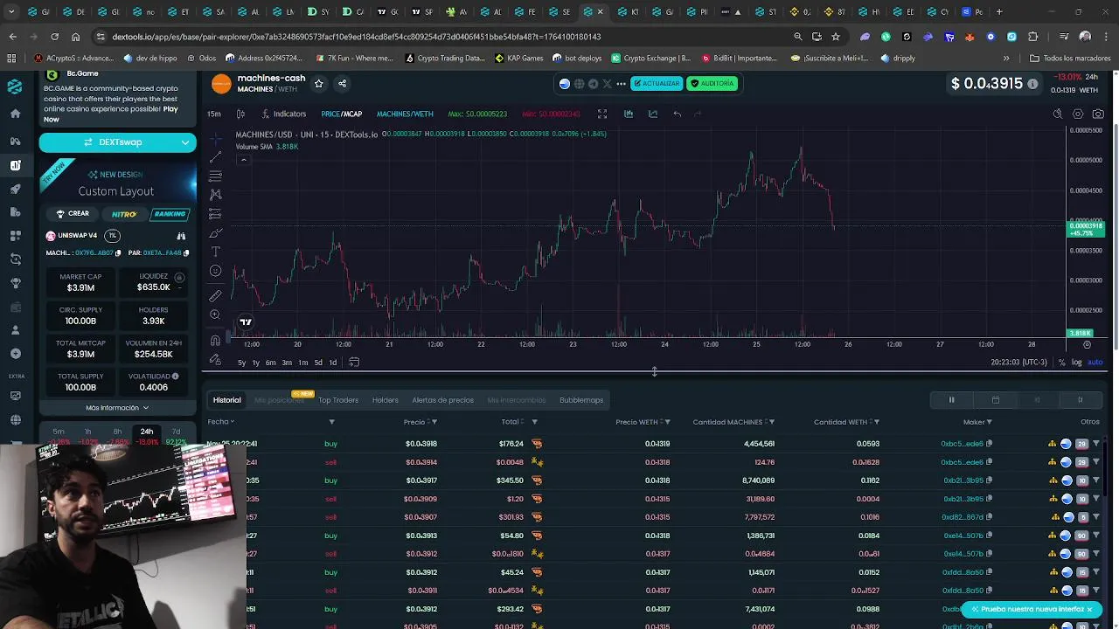
Task: Click the browser address bar URL
Action: [x=356, y=37]
